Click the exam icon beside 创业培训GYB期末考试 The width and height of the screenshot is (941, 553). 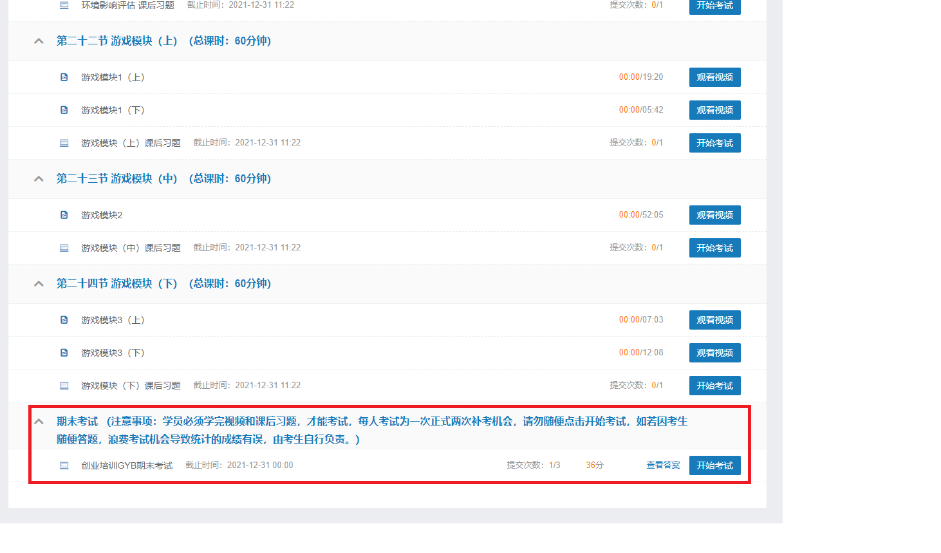pos(64,465)
